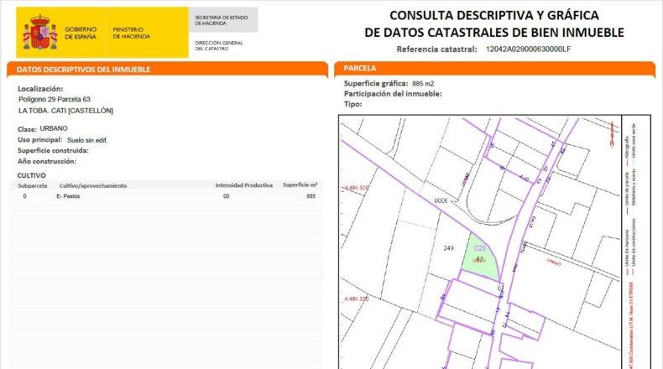Click the 'Localización:' label
663x369 pixels.
click(40, 89)
